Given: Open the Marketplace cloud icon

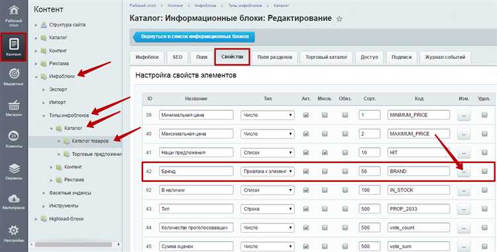Looking at the screenshot, I should tap(14, 198).
